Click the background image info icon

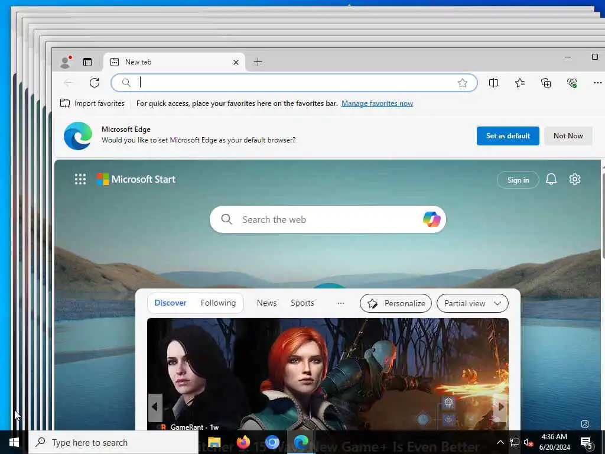tap(585, 424)
